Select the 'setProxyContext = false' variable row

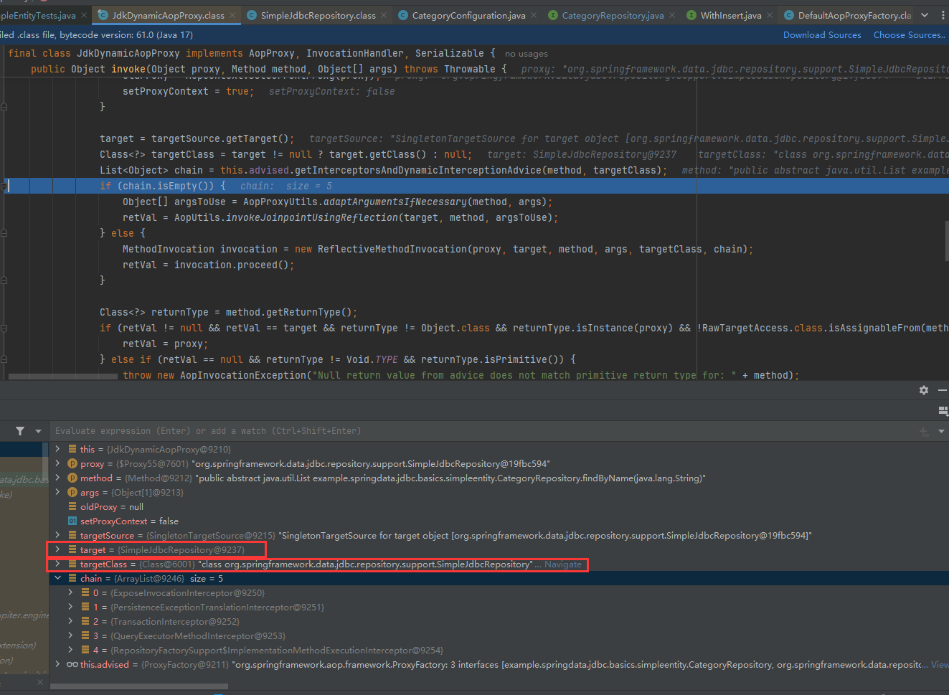(499, 521)
